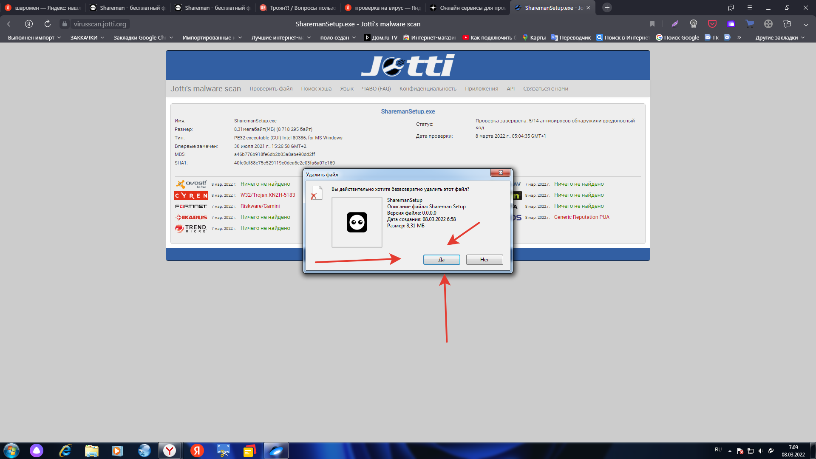Open the Windows Start menu
816x459 pixels.
point(11,450)
